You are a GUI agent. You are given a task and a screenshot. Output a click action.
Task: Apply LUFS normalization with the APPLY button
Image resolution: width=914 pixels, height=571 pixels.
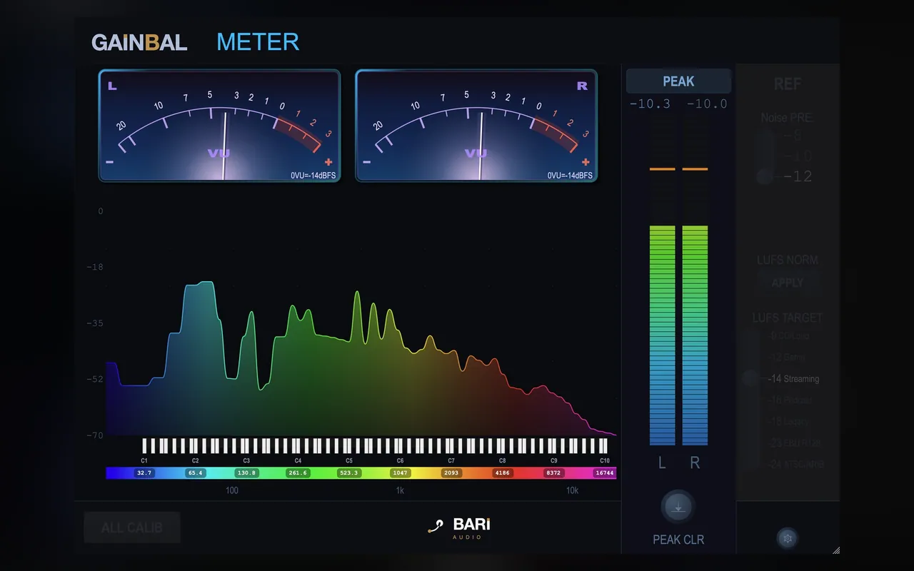tap(788, 283)
